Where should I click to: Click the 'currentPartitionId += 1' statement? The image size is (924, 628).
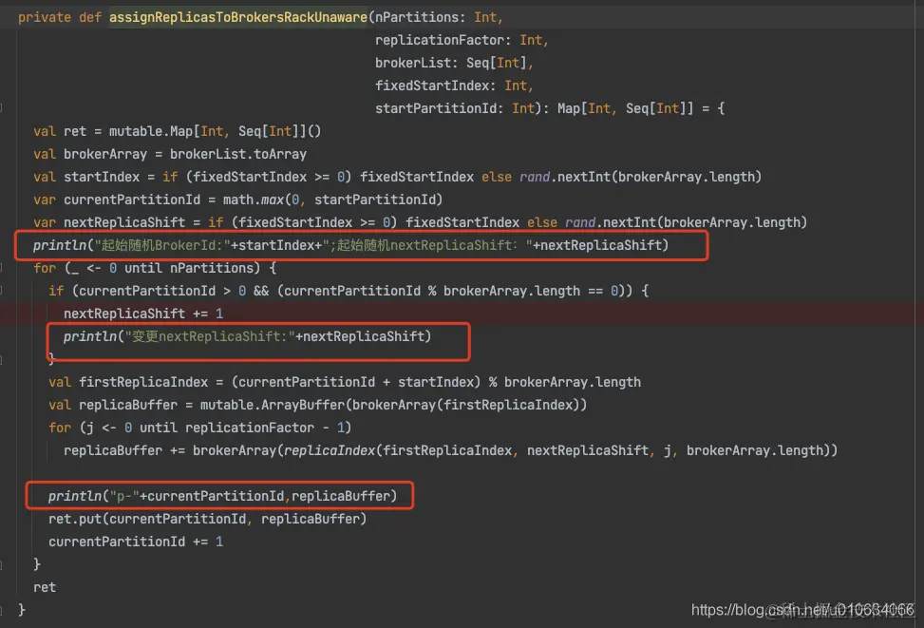[x=136, y=542]
